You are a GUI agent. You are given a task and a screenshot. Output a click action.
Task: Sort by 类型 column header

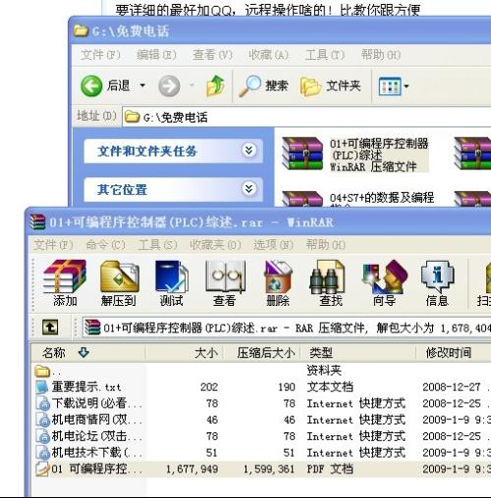[x=358, y=353]
